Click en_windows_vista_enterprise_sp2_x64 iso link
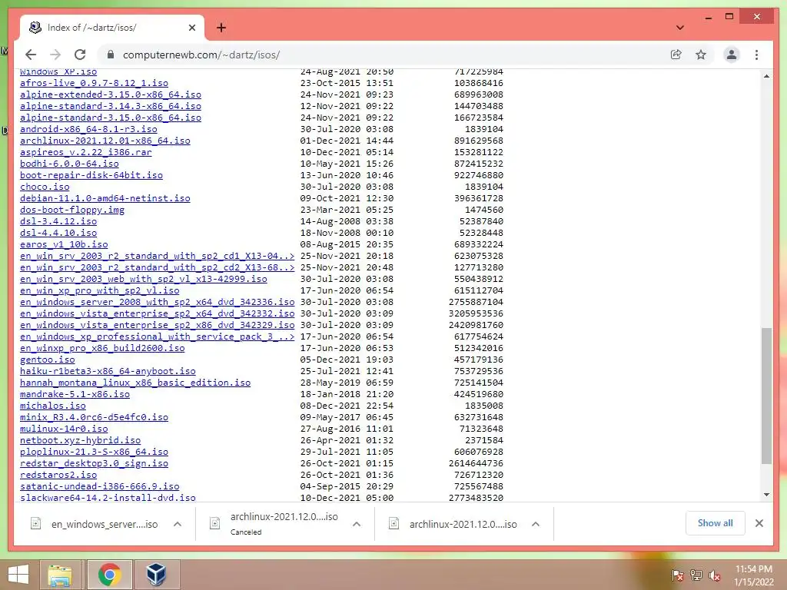 tap(157, 314)
